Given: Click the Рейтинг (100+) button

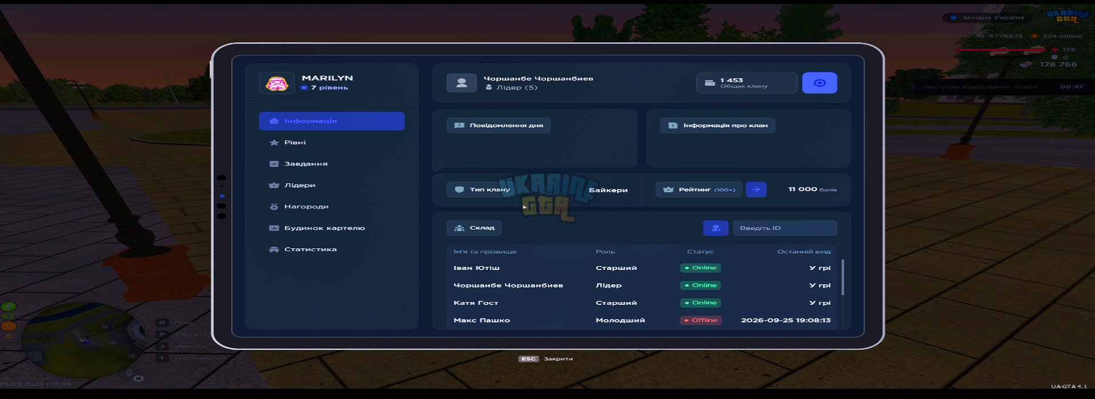Looking at the screenshot, I should tap(698, 190).
